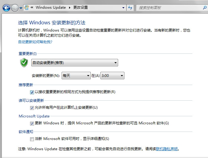Select the Windows Update breadcrumb
208x158 pixels.
pyautogui.click(x=51, y=8)
